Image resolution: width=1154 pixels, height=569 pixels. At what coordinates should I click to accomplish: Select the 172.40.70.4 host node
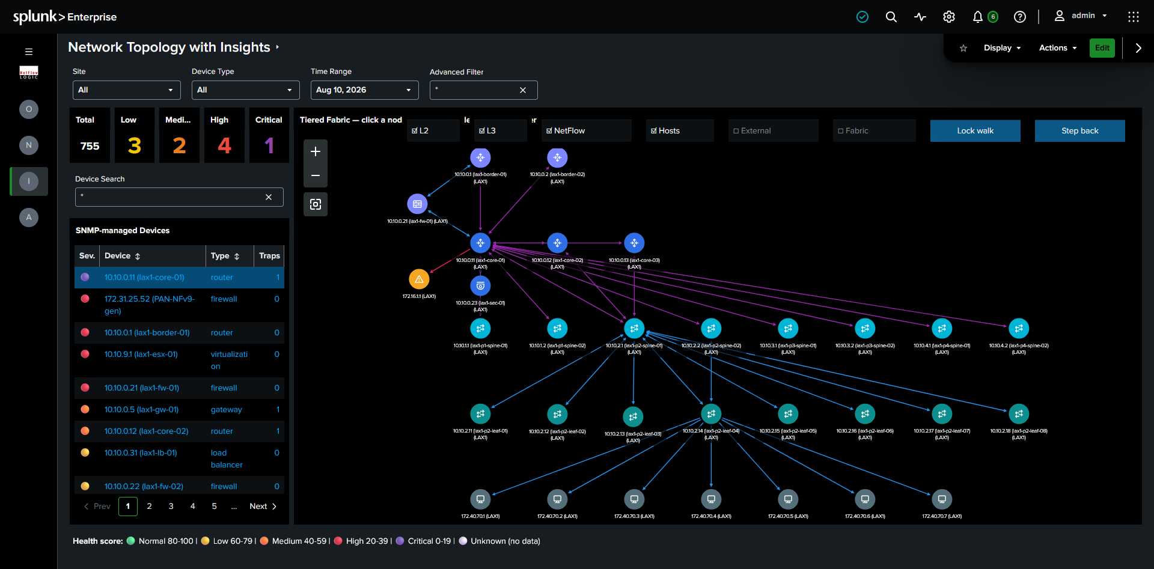tap(711, 499)
